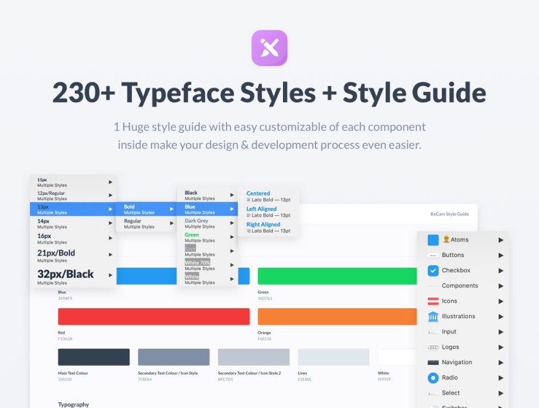Click the small Buttons preview icon
The image size is (539, 408).
coord(433,256)
